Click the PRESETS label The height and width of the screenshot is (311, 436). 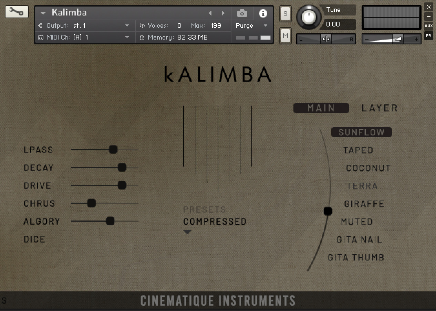point(205,210)
